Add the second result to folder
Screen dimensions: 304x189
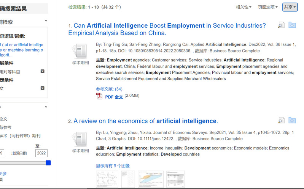tap(292, 120)
